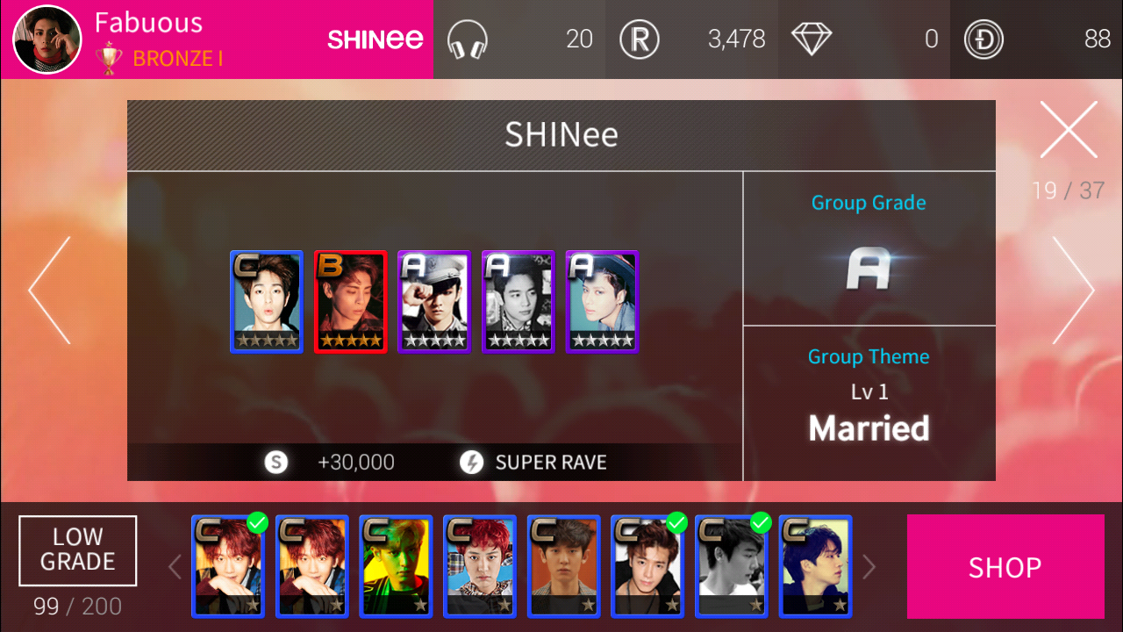The width and height of the screenshot is (1123, 632).
Task: Tap the headphones currency icon
Action: [467, 39]
